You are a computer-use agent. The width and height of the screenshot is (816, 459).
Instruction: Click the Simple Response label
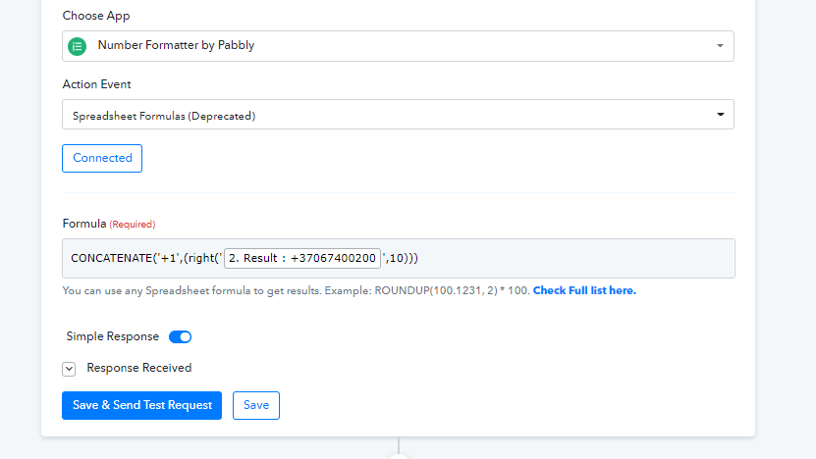coord(112,336)
